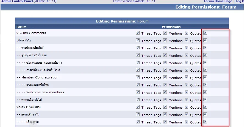
Task: Uncheck Mentions for ข้อเสนอแนะ สอบถามปัญหา
Action: pos(165,63)
